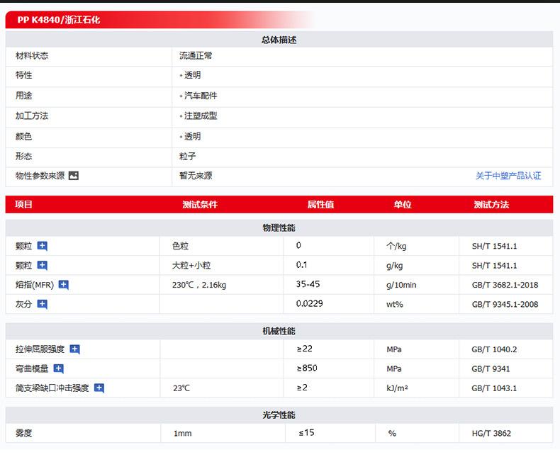Select the 机械性能 section header
The height and width of the screenshot is (462, 560).
(x=279, y=331)
